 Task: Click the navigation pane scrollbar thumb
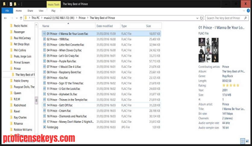tap(36, 100)
